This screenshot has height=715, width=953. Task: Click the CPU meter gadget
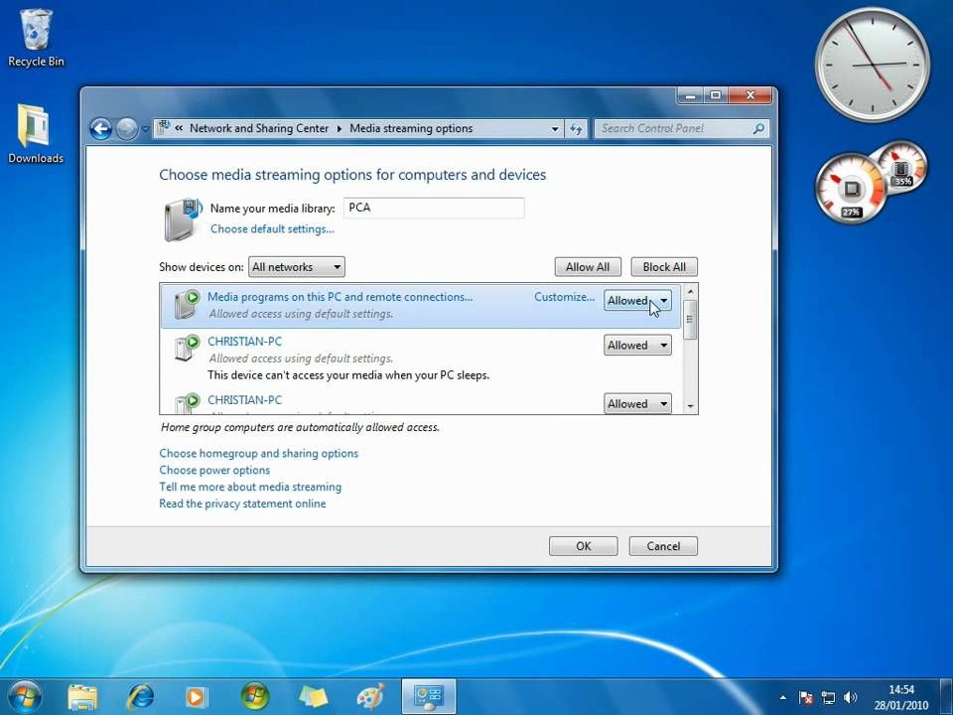click(x=851, y=188)
